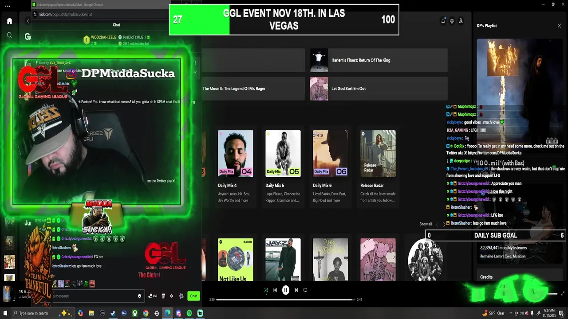This screenshot has height=319, width=568.
Task: Click WOO2DAHIZZLE on the gift leaderboard
Action: point(104,38)
